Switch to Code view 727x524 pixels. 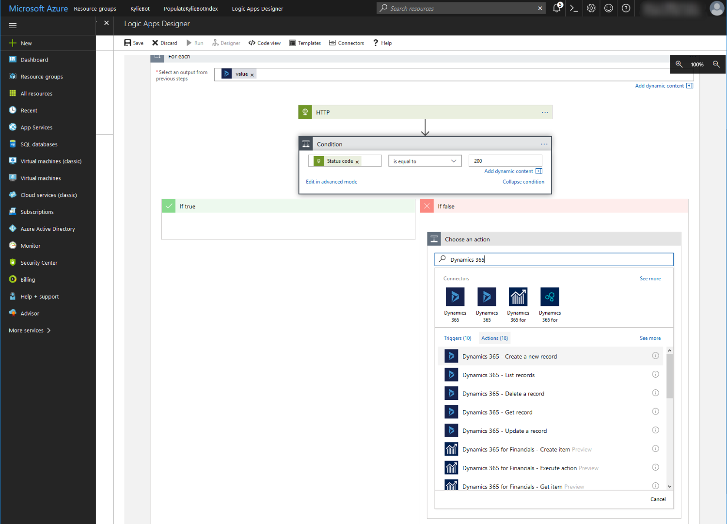coord(265,43)
